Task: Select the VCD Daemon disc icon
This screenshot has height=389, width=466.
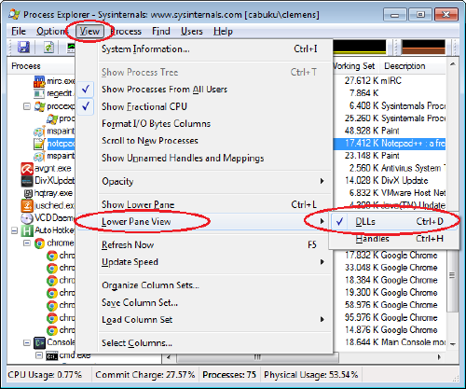Action: coord(27,218)
